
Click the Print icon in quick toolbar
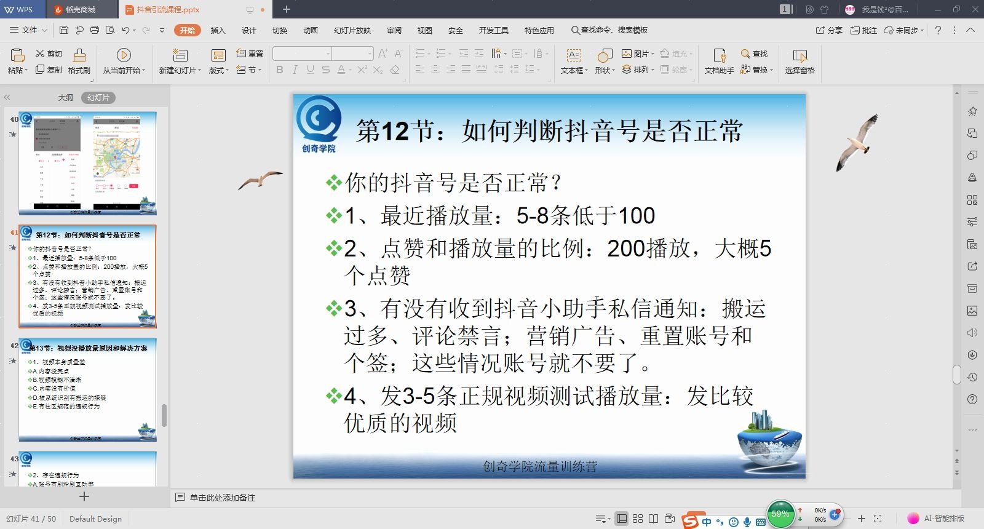point(95,30)
